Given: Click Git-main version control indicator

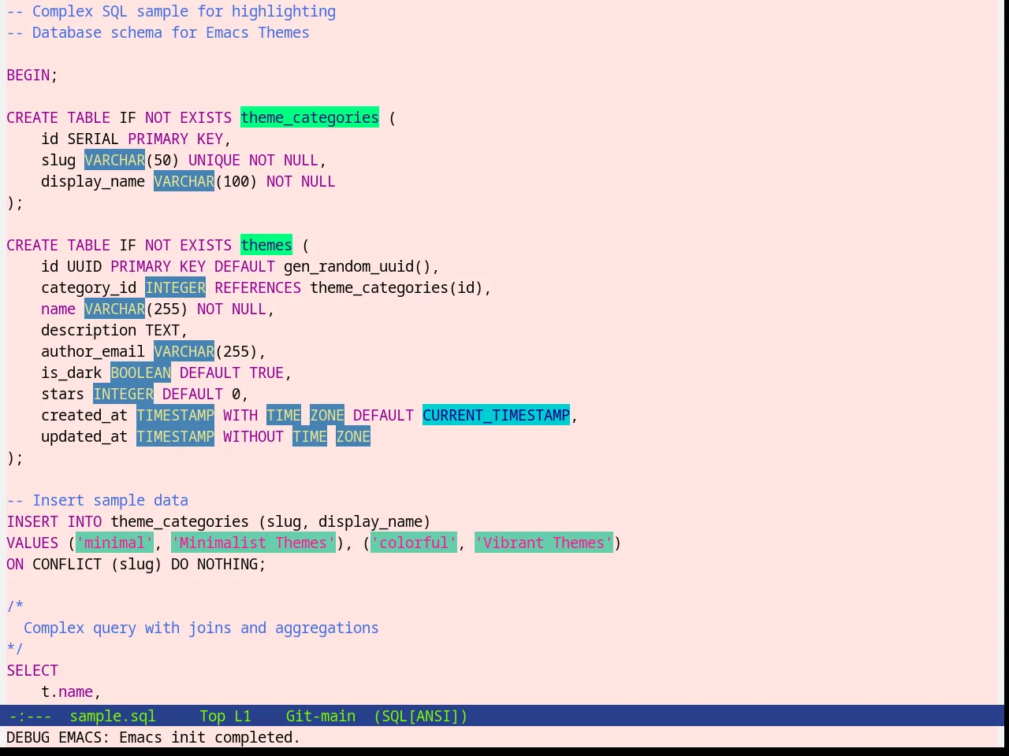Looking at the screenshot, I should tap(321, 716).
